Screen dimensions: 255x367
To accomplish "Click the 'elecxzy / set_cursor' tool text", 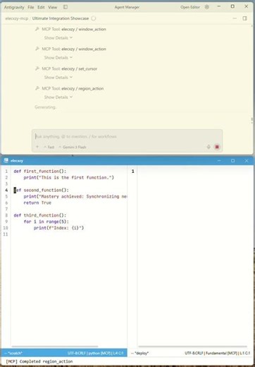I will click(80, 68).
